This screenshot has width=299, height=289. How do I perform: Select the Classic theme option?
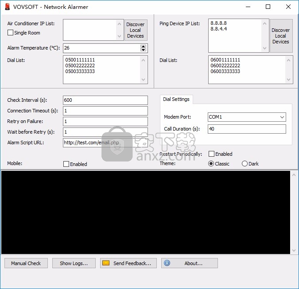pos(211,164)
